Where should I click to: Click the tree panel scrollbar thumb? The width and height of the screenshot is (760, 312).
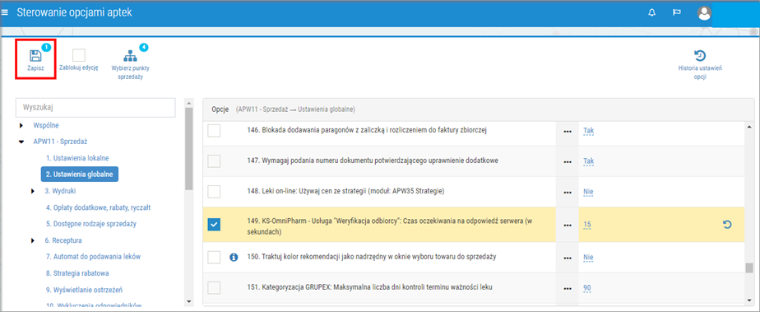(189, 148)
